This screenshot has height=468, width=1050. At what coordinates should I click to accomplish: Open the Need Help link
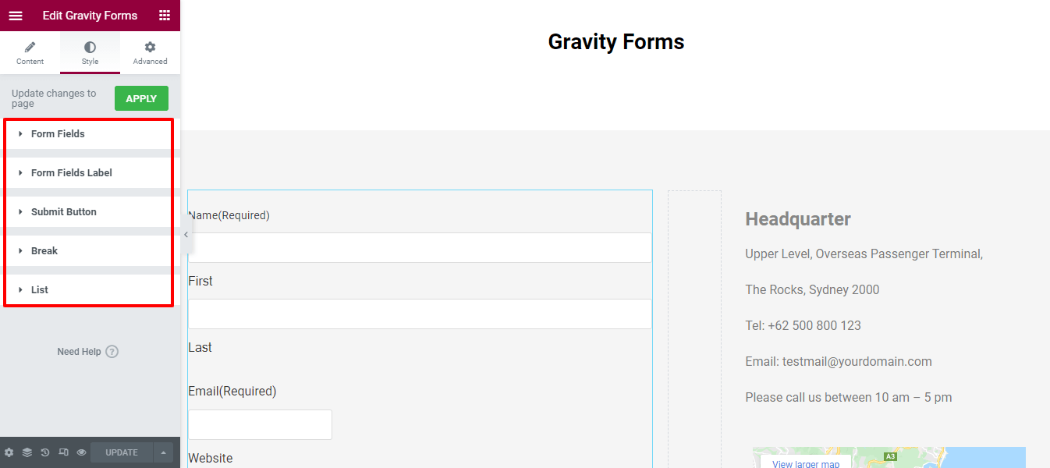pos(87,351)
